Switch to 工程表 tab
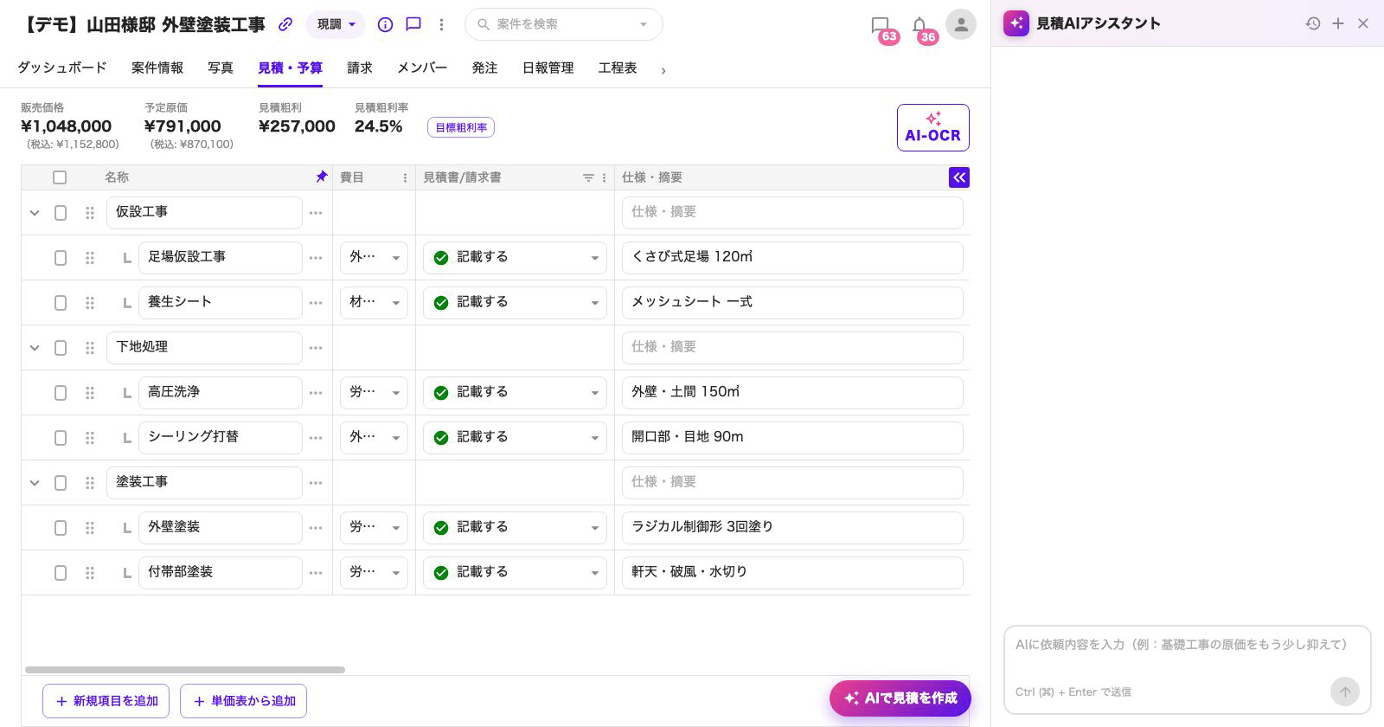This screenshot has height=727, width=1384. (x=618, y=68)
